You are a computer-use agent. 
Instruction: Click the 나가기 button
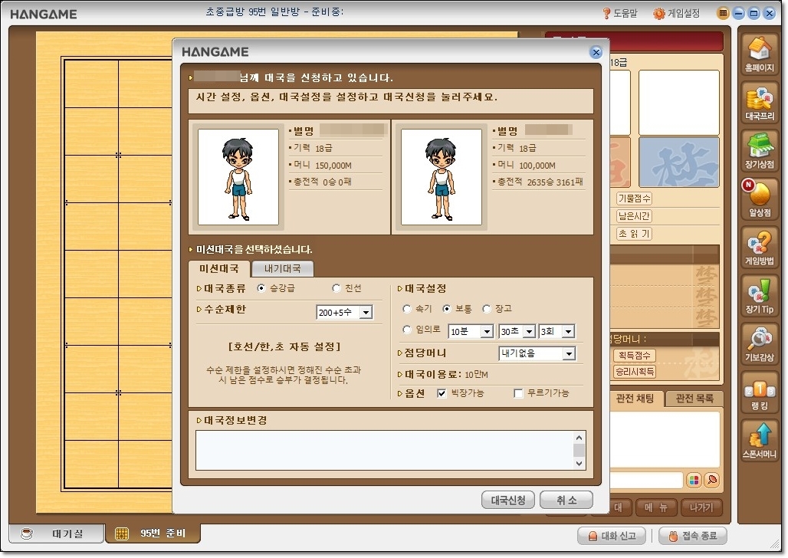click(x=701, y=507)
